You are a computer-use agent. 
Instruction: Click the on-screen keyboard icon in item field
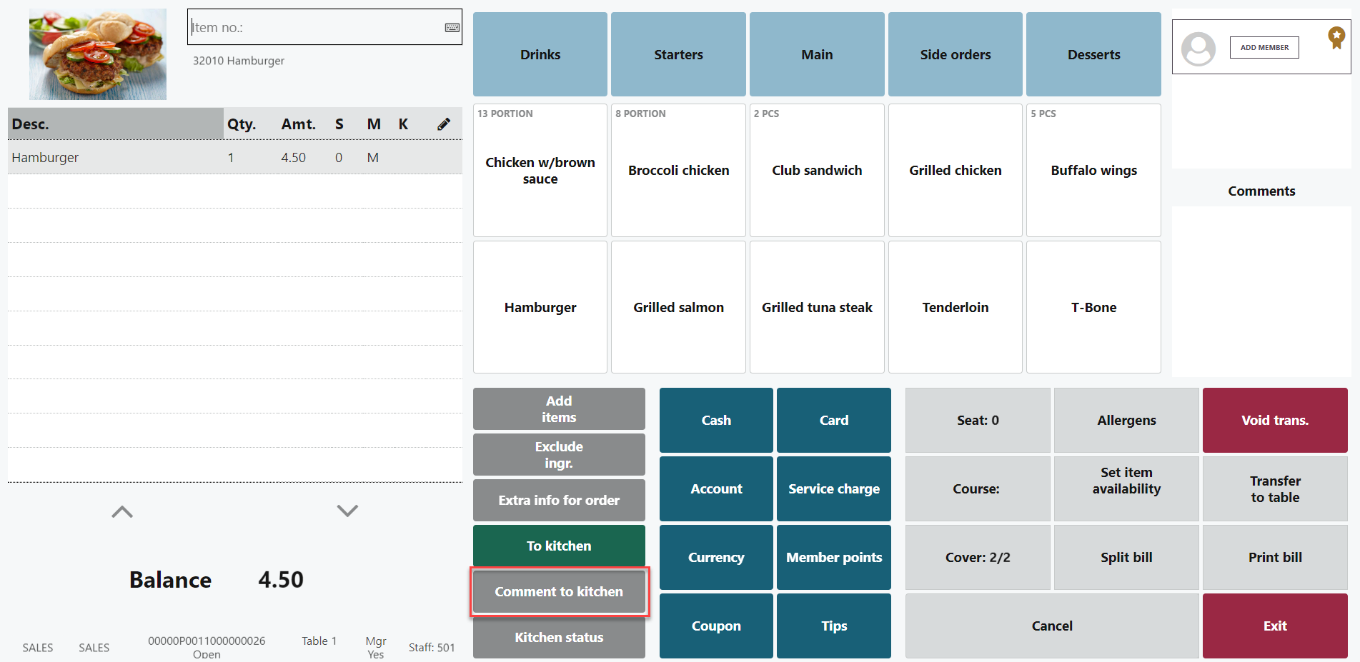tap(452, 28)
